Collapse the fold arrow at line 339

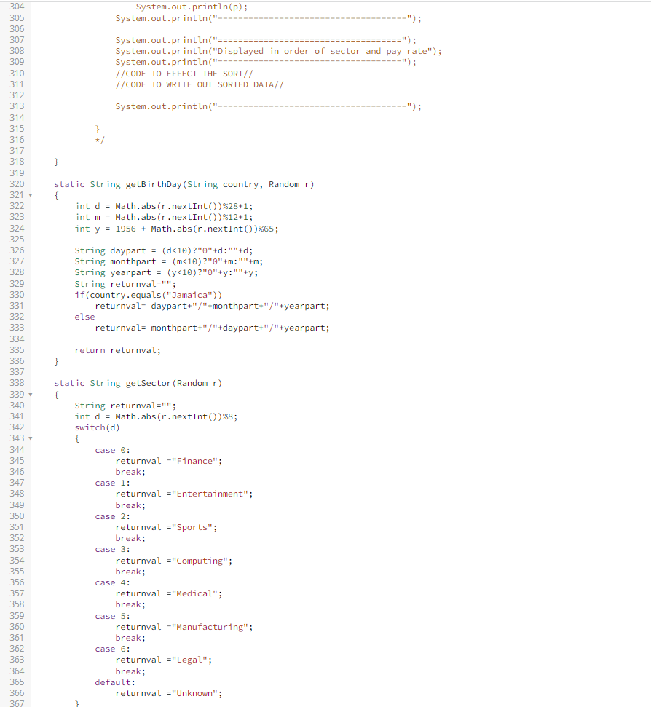point(31,395)
